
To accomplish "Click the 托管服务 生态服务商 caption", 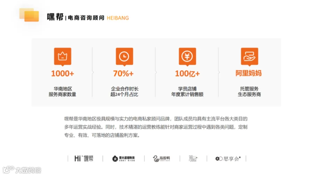I will [249, 91].
